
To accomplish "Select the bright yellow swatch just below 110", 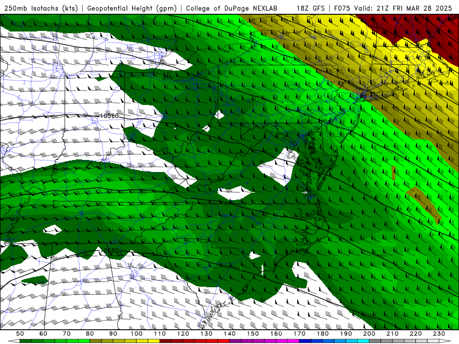I will coord(154,341).
